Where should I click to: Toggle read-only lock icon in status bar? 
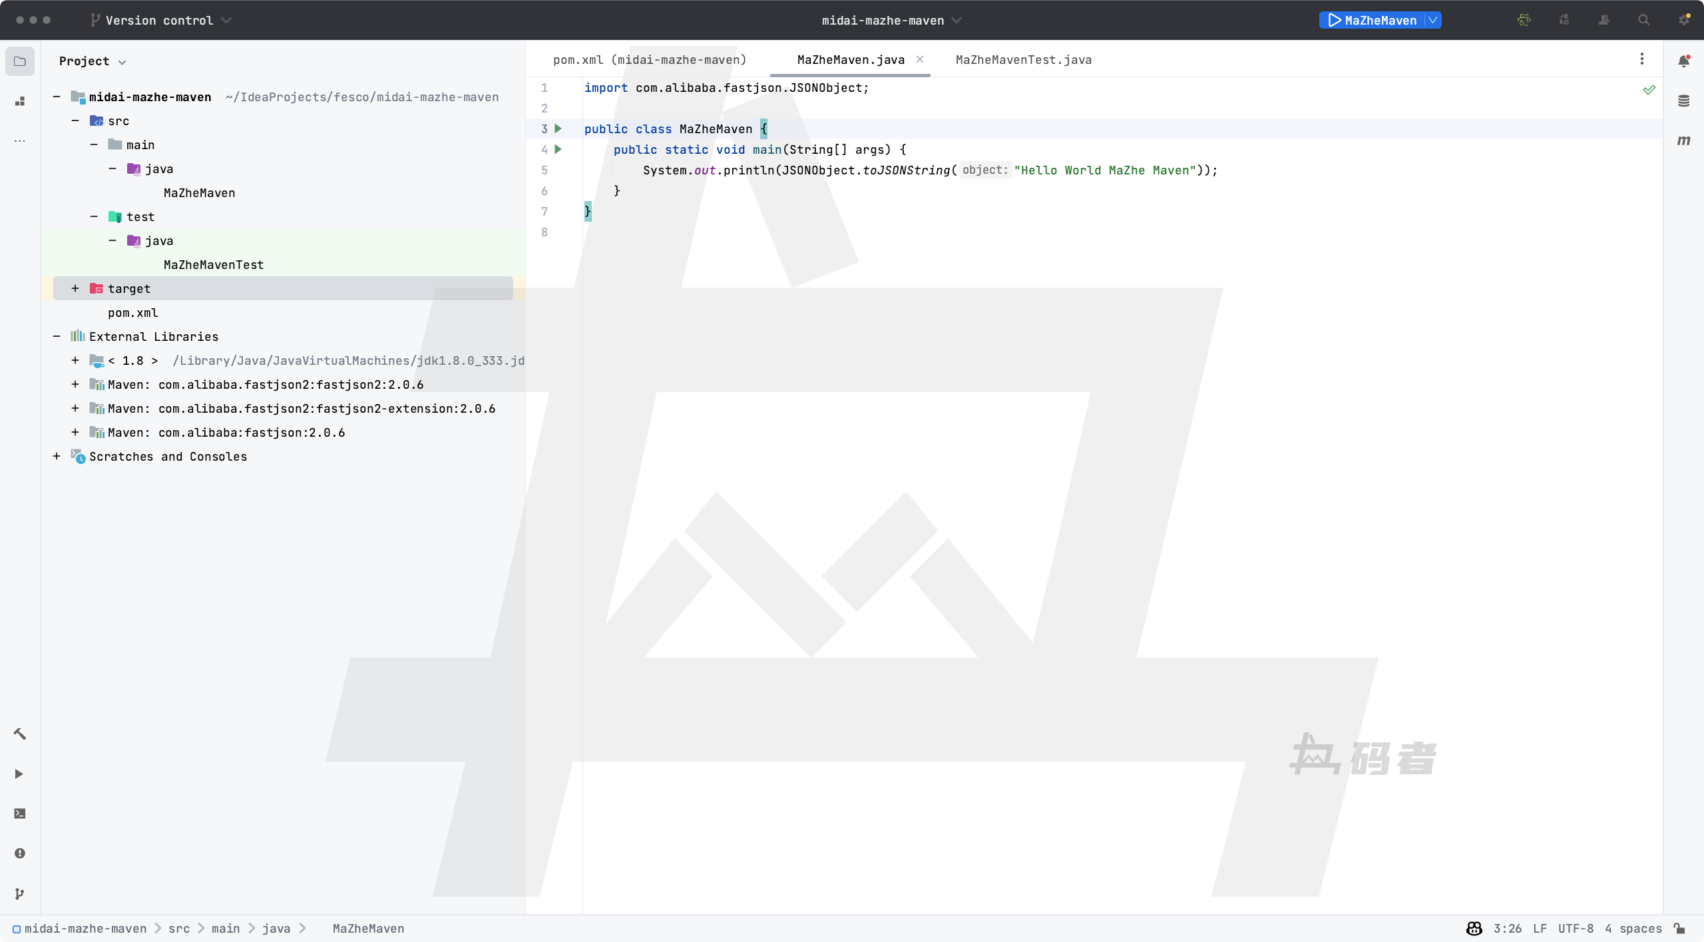point(1680,929)
